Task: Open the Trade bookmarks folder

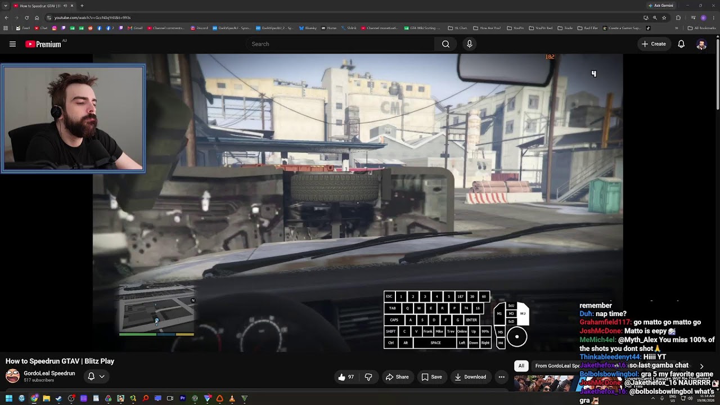Action: tap(565, 28)
